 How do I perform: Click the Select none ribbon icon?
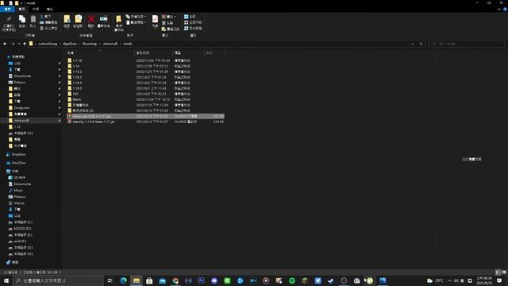187,22
